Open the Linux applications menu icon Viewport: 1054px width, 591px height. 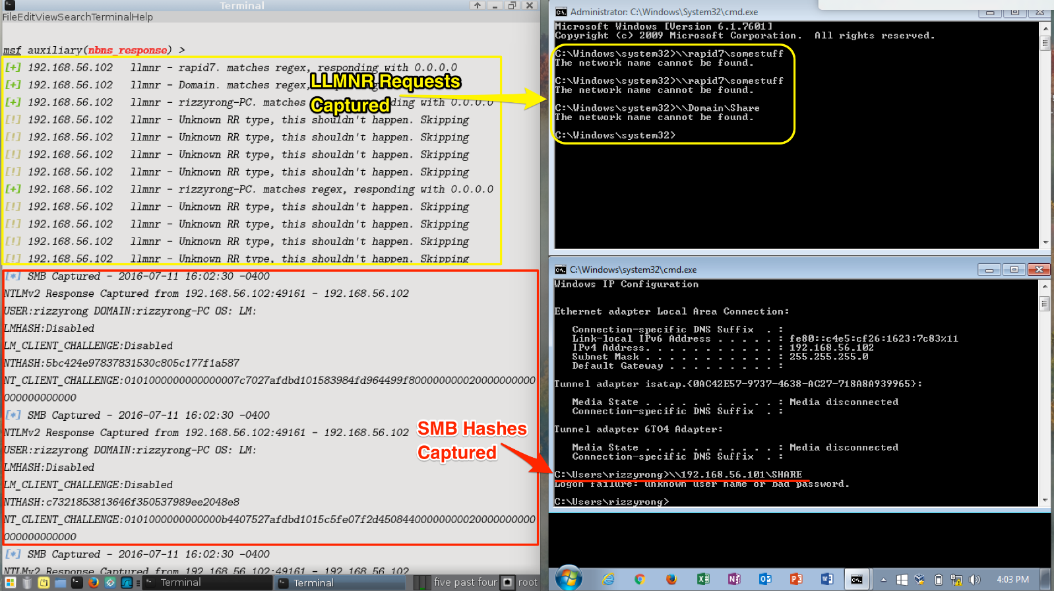coord(9,582)
